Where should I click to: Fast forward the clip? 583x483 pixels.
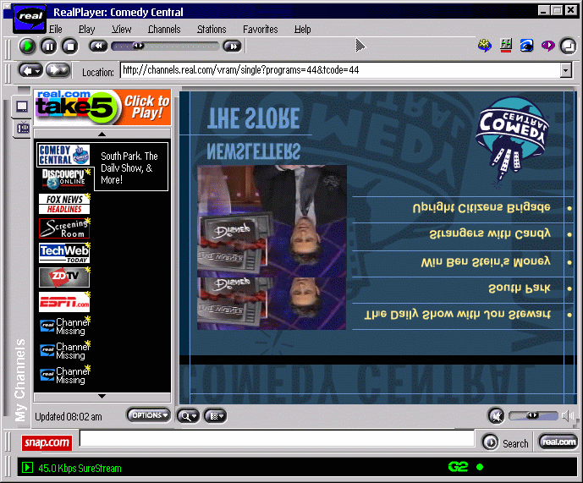tap(233, 47)
